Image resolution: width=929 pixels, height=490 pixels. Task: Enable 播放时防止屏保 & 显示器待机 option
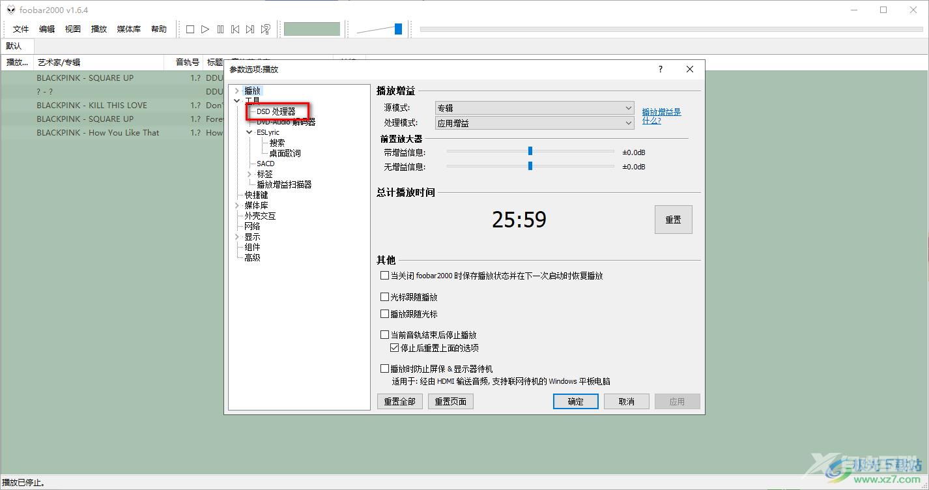[384, 369]
